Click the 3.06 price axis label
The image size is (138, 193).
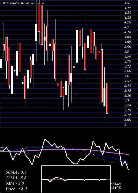128,120
